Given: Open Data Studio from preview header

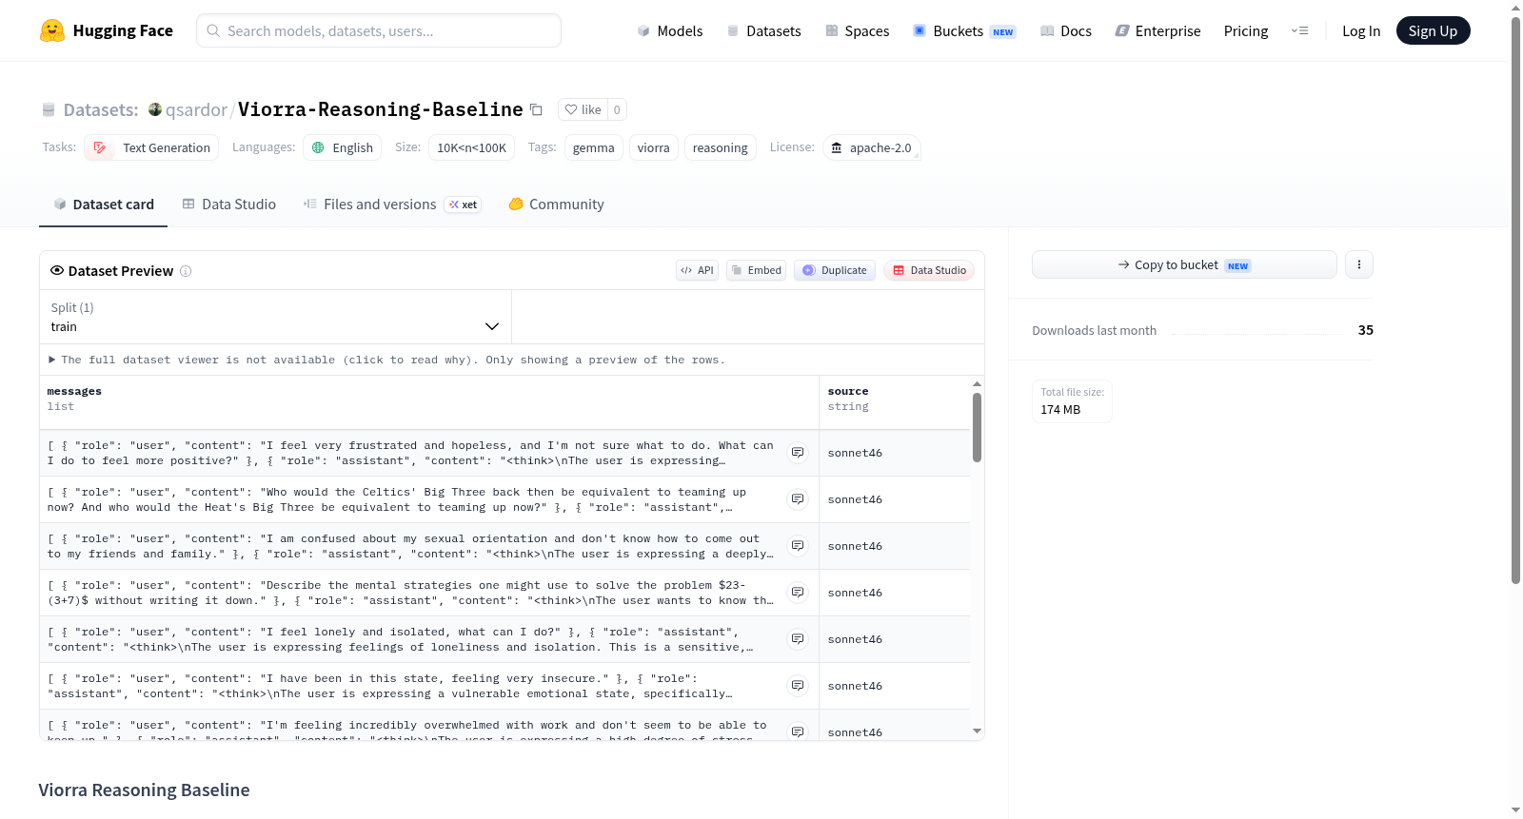Looking at the screenshot, I should point(929,270).
